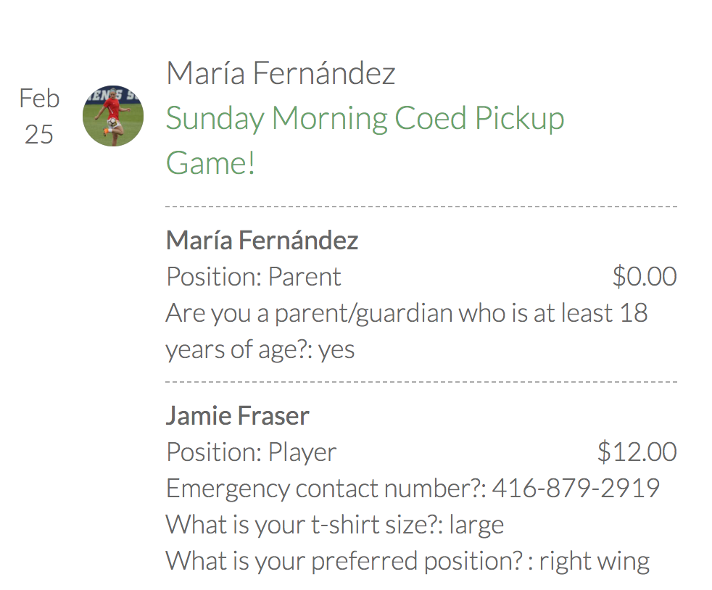
Task: Open the Sunday Morning Coed Pickup Game link
Action: tap(365, 119)
